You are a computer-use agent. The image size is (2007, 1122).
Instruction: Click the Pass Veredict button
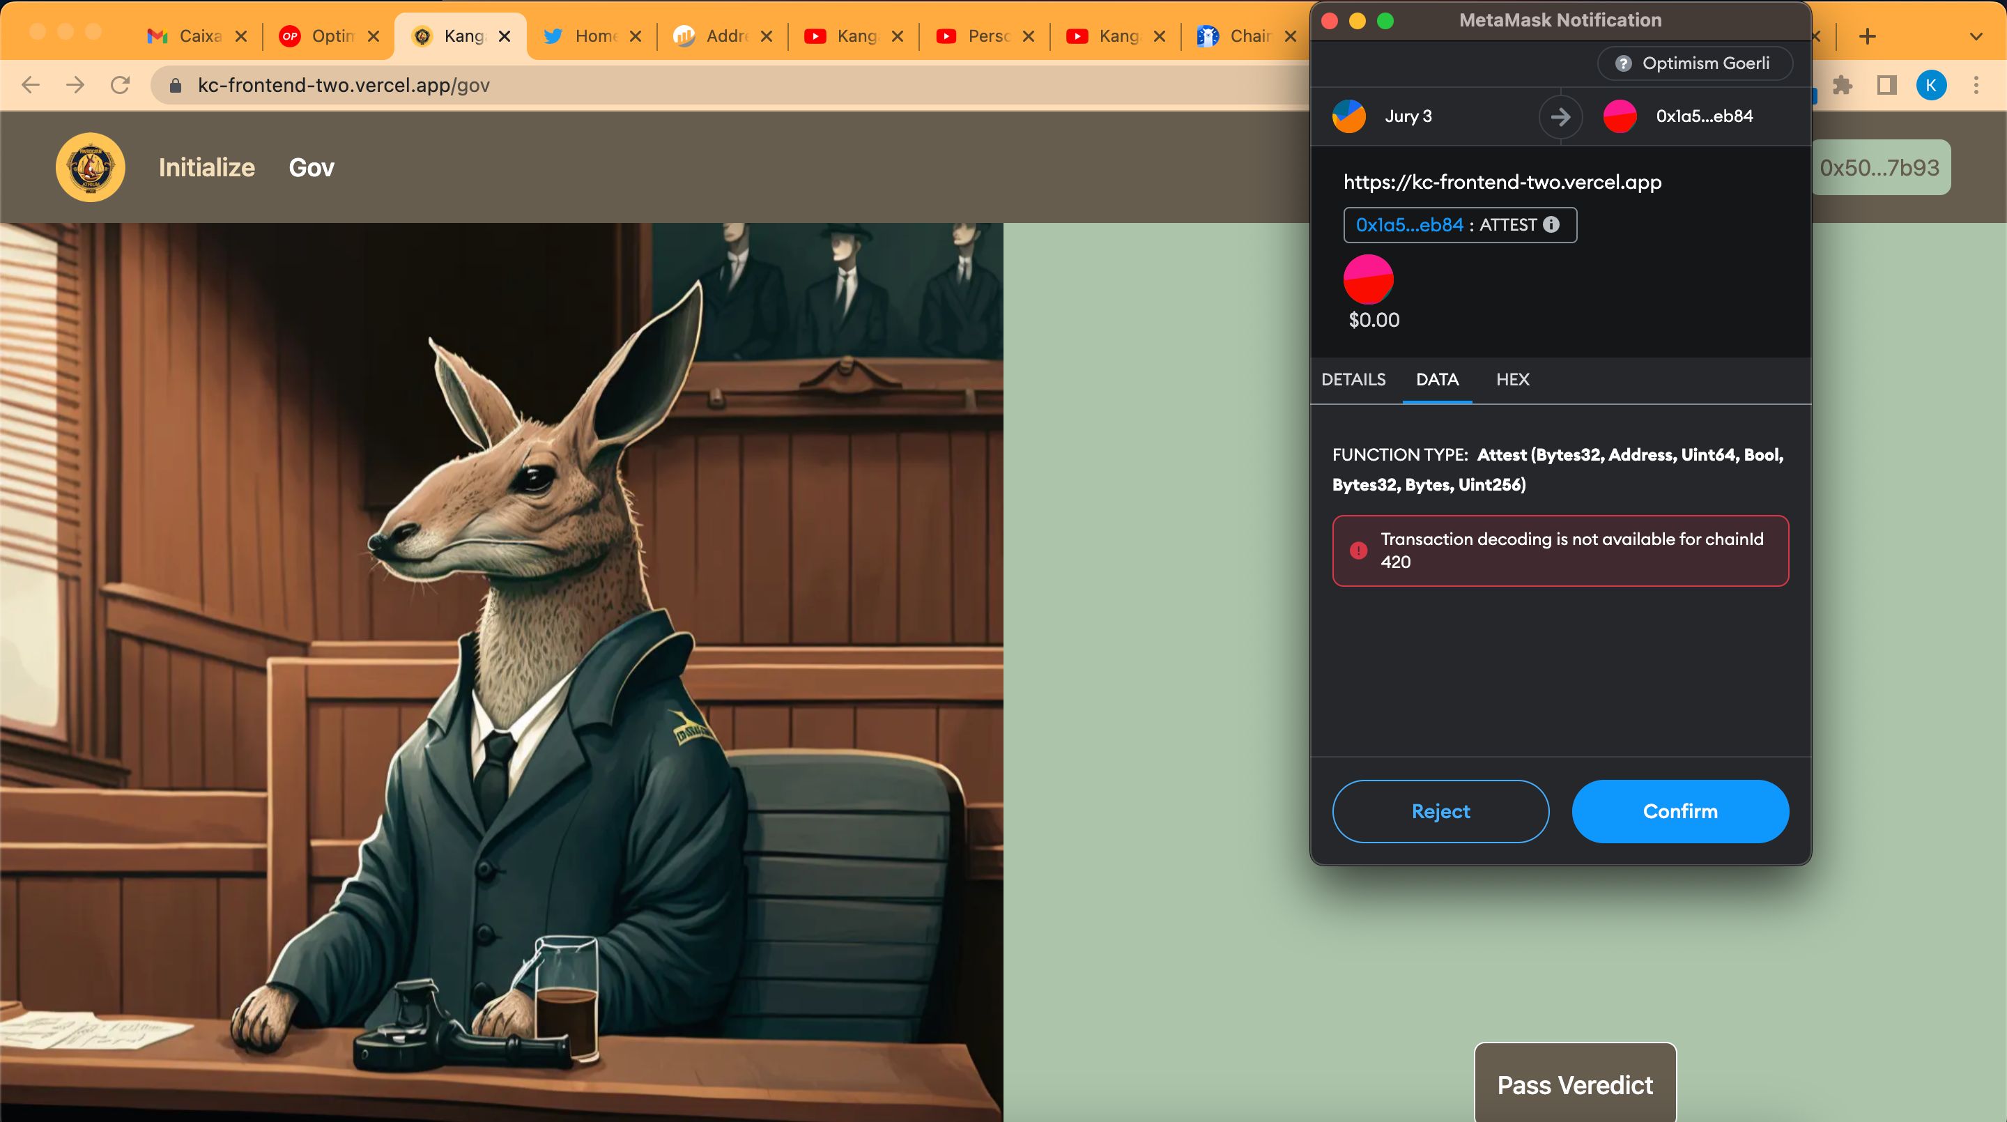(x=1575, y=1083)
